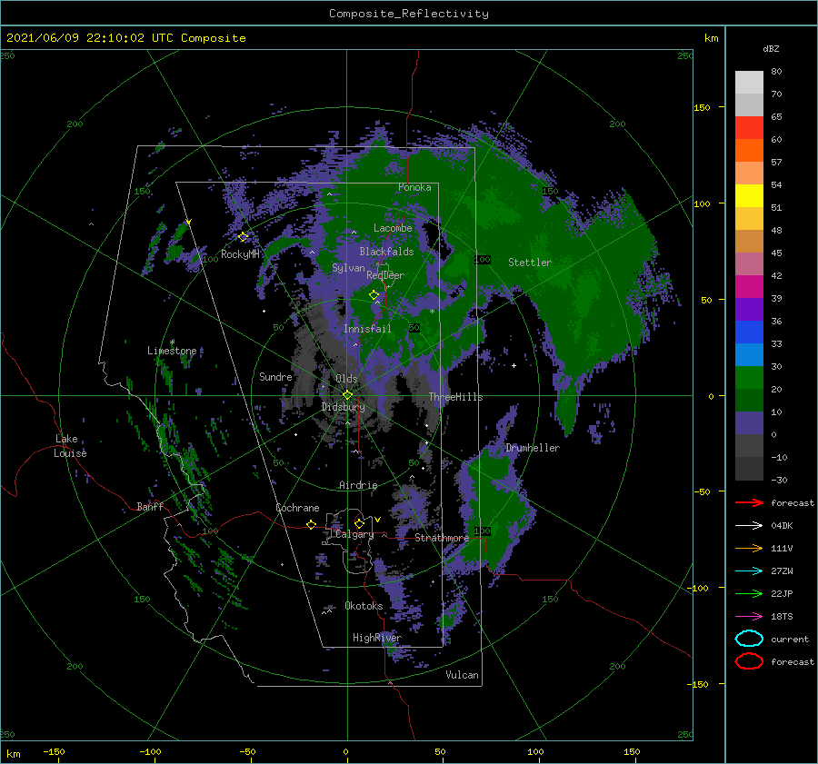This screenshot has height=764, width=818.
Task: Click the red forecast arrow in legend
Action: [749, 502]
